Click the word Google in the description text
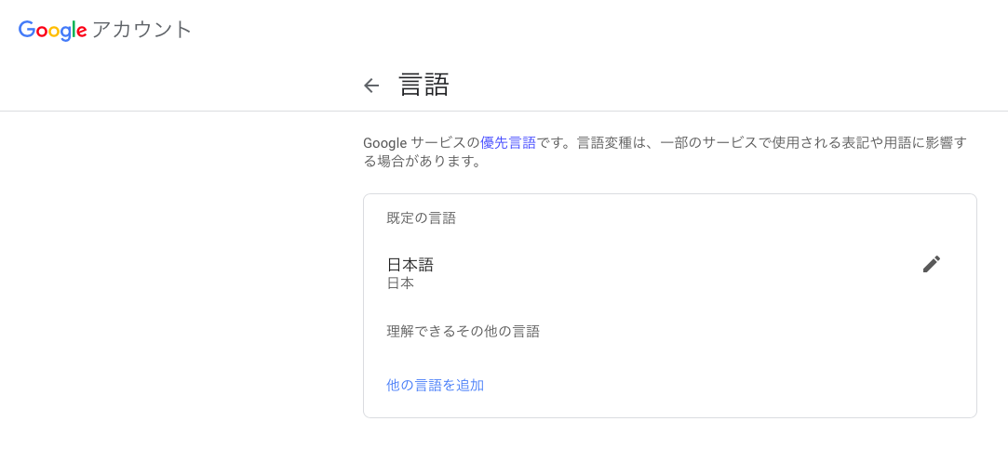 tap(385, 143)
